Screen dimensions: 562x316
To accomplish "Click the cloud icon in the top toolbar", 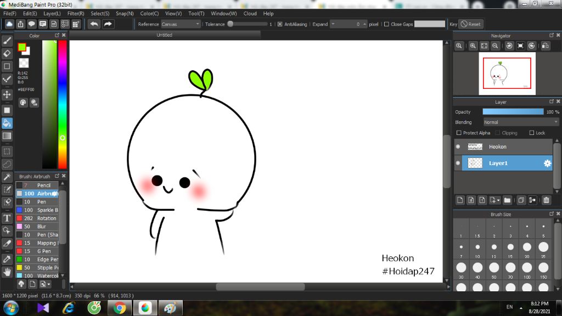I will (x=9, y=24).
